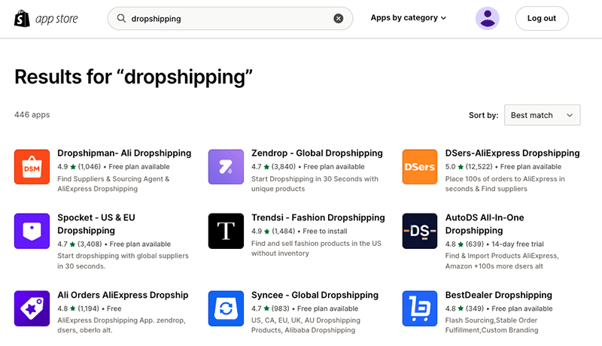Open Syncee - Global Dropshipping title
Image resolution: width=602 pixels, height=346 pixels.
click(x=315, y=295)
